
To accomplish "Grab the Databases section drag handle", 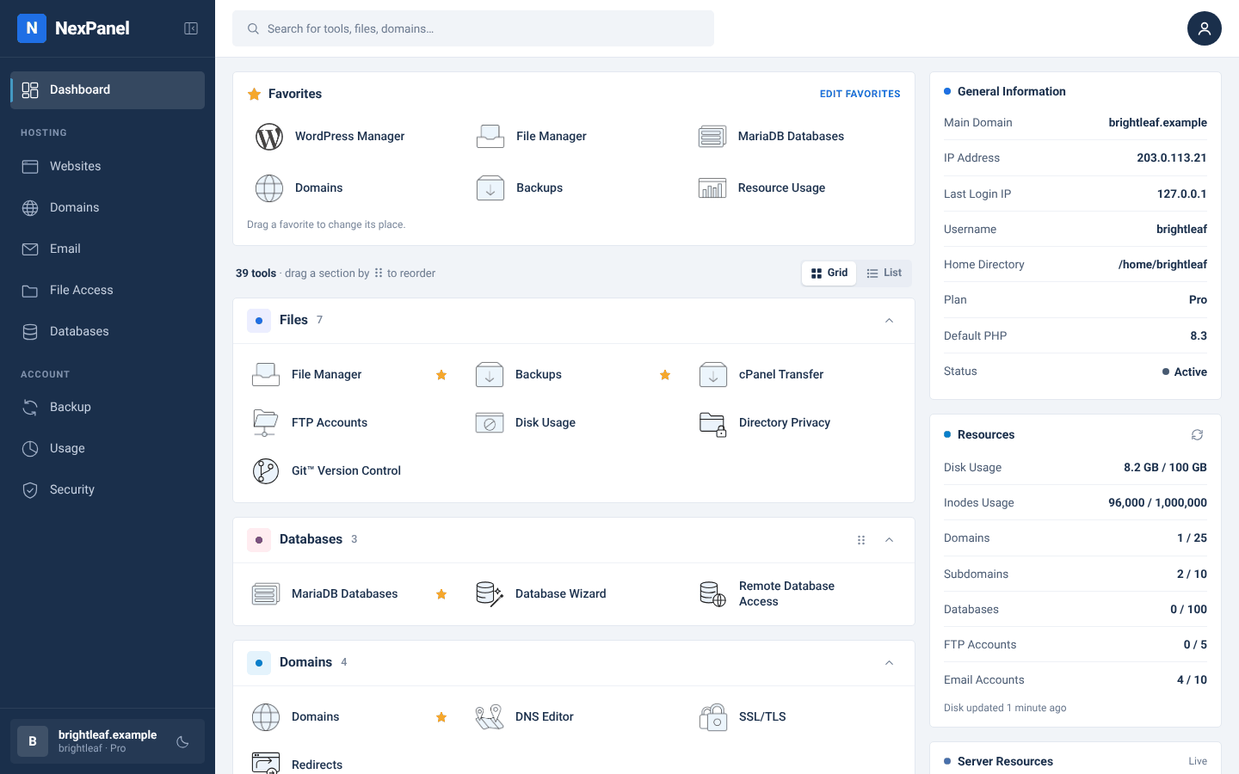I will [x=861, y=540].
